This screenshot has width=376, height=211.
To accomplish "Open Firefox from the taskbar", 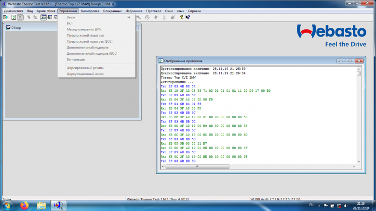I will click(x=24, y=206).
